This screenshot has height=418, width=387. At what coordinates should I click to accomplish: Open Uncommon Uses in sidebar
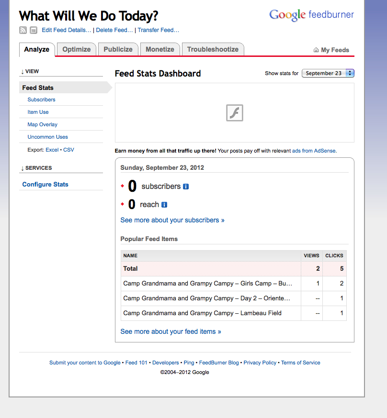(47, 137)
